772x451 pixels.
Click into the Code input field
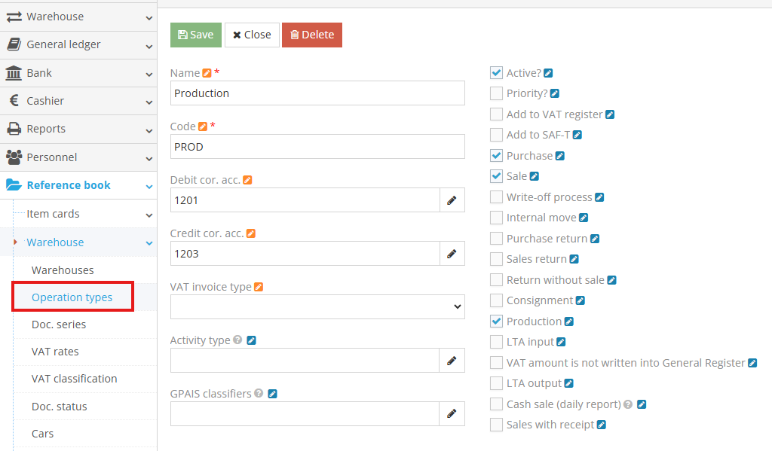[317, 147]
